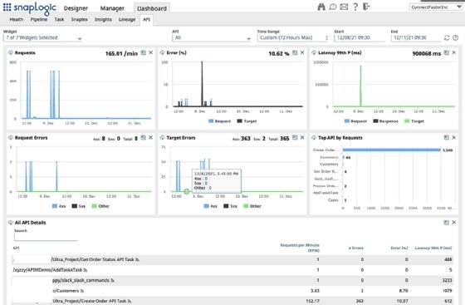The image size is (465, 305).
Task: Close the Requests widget
Action: (x=150, y=52)
